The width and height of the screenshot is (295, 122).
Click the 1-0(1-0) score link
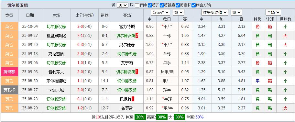[84, 63]
